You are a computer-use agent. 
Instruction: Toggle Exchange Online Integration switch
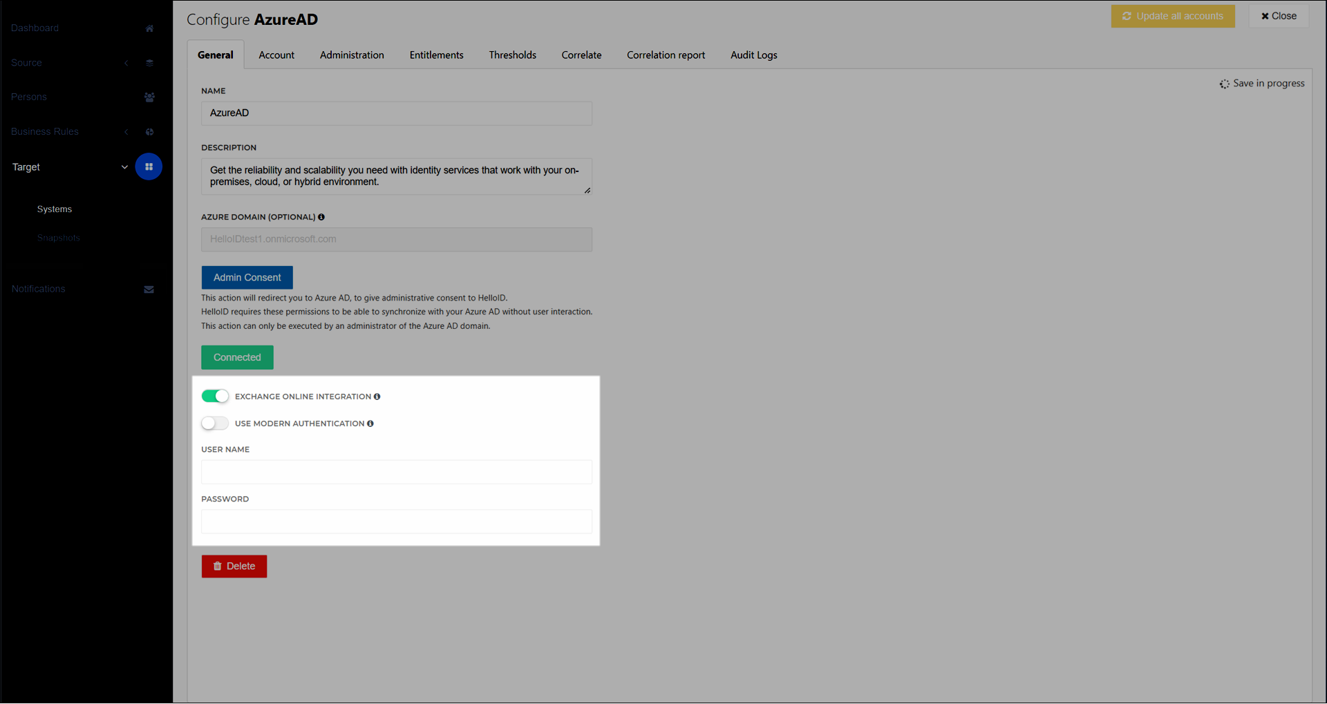[215, 396]
